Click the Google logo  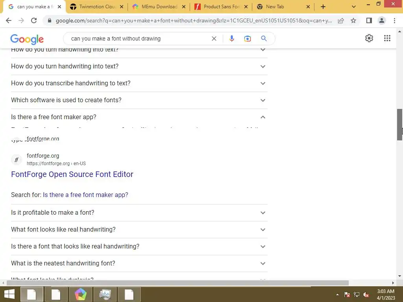point(27,39)
